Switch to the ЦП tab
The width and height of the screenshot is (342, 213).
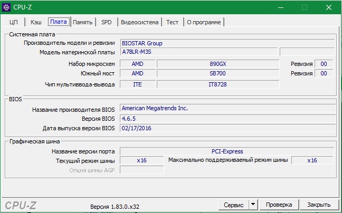click(14, 22)
